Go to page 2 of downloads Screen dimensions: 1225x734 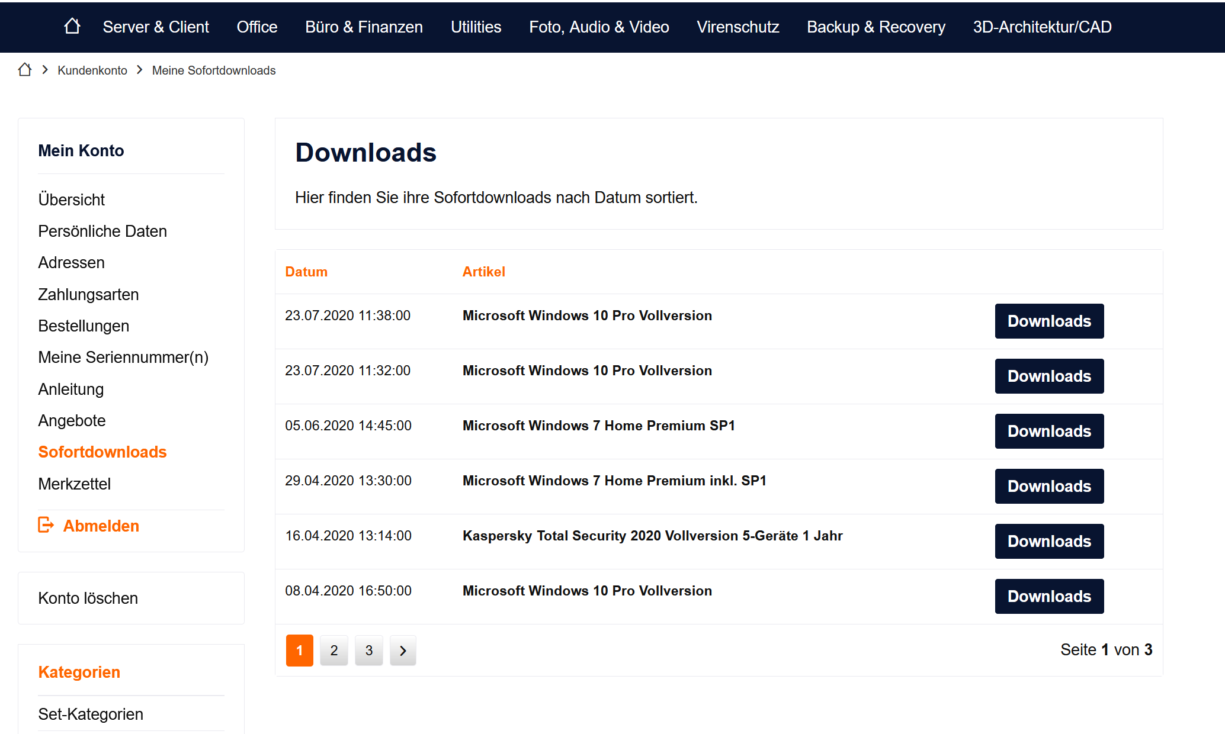click(334, 651)
